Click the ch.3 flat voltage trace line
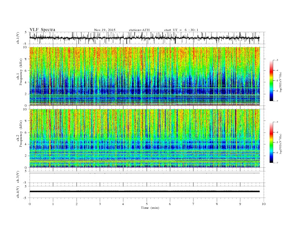The width and height of the screenshot is (297, 229). pos(144,173)
